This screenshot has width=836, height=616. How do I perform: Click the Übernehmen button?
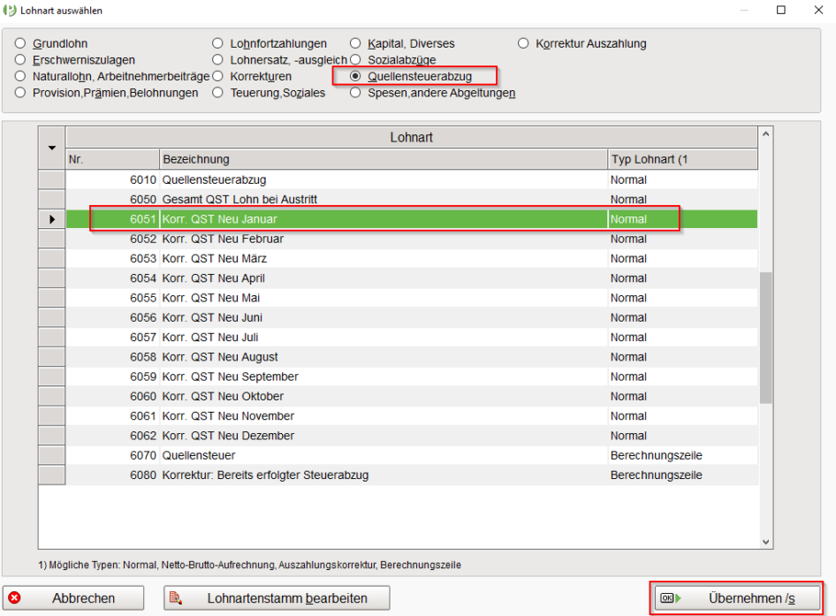pyautogui.click(x=737, y=598)
